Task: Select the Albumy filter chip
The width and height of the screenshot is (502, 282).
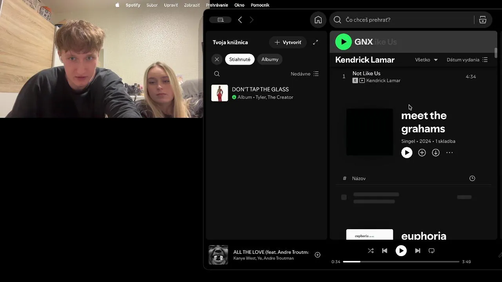Action: coord(270,59)
